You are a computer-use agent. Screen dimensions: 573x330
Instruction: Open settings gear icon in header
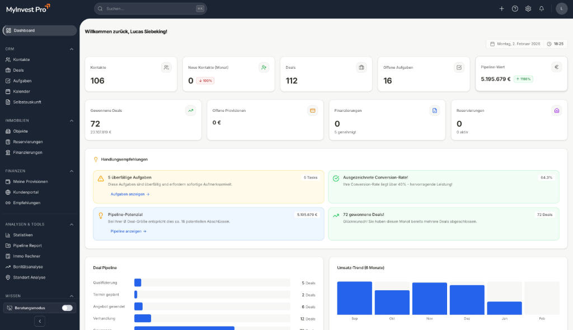(528, 8)
